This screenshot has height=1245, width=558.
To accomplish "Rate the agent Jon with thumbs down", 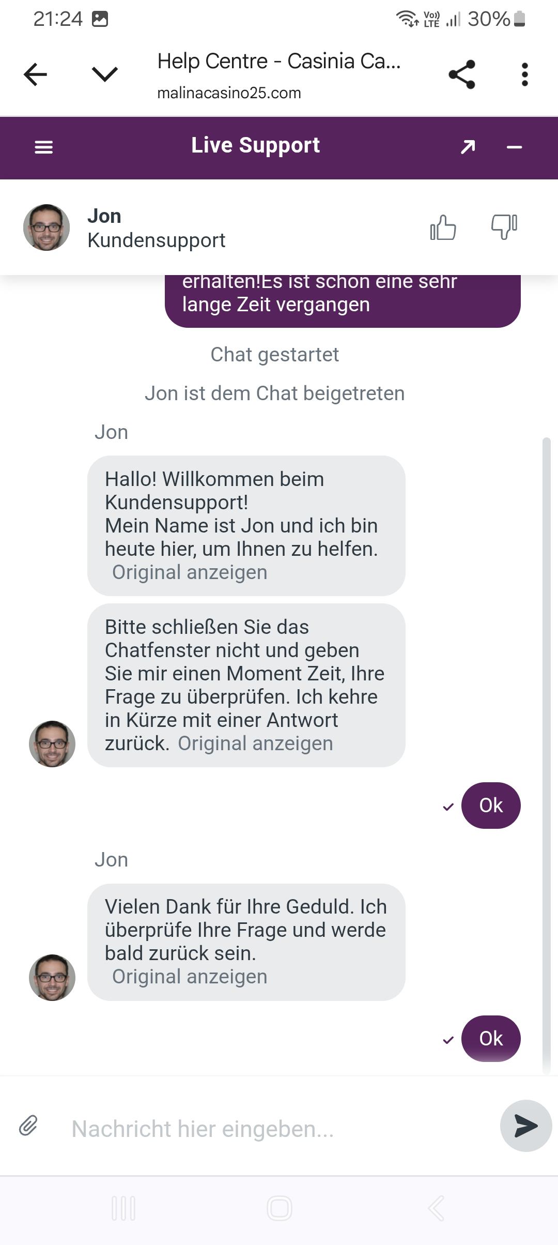I will click(504, 226).
